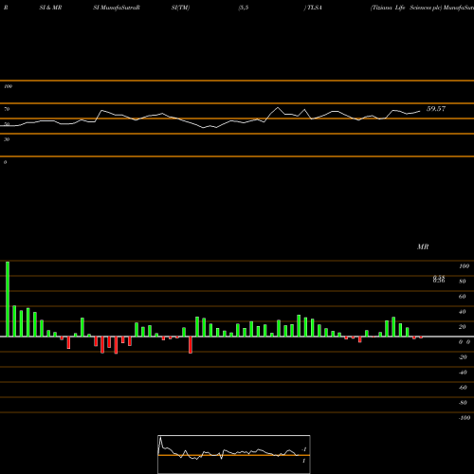Click the RSI value label 59.57
This screenshot has width=474, height=474.
point(436,109)
